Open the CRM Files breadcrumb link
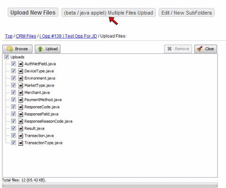Image resolution: width=226 pixels, height=188 pixels. click(x=26, y=36)
